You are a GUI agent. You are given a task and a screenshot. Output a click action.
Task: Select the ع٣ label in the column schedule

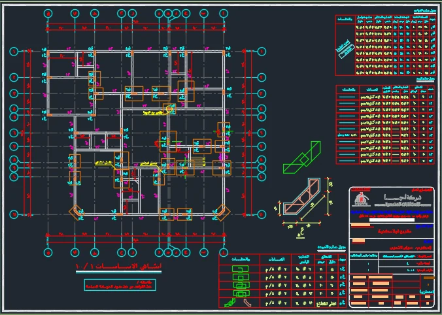click(343, 286)
